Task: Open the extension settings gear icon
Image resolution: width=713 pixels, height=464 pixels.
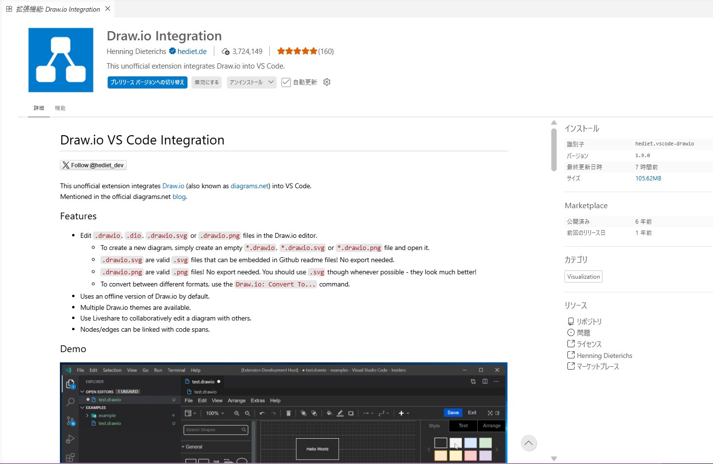Action: click(x=327, y=82)
